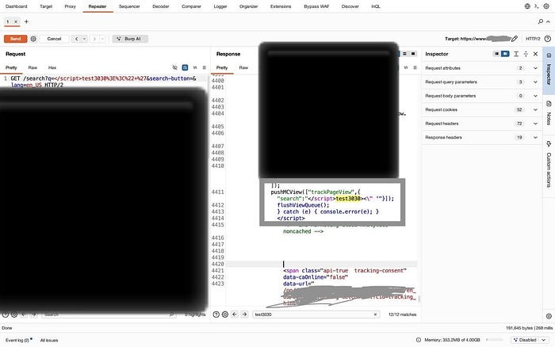Image resolution: width=555 pixels, height=347 pixels.
Task: Click the Repeater search magnifier icon
Action: pos(541,21)
